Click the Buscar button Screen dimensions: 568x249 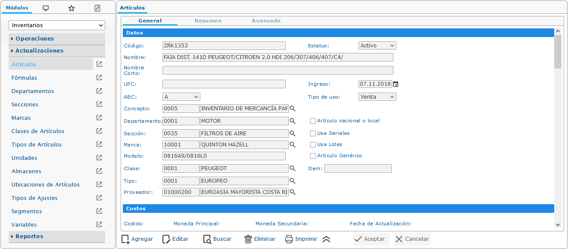point(217,239)
